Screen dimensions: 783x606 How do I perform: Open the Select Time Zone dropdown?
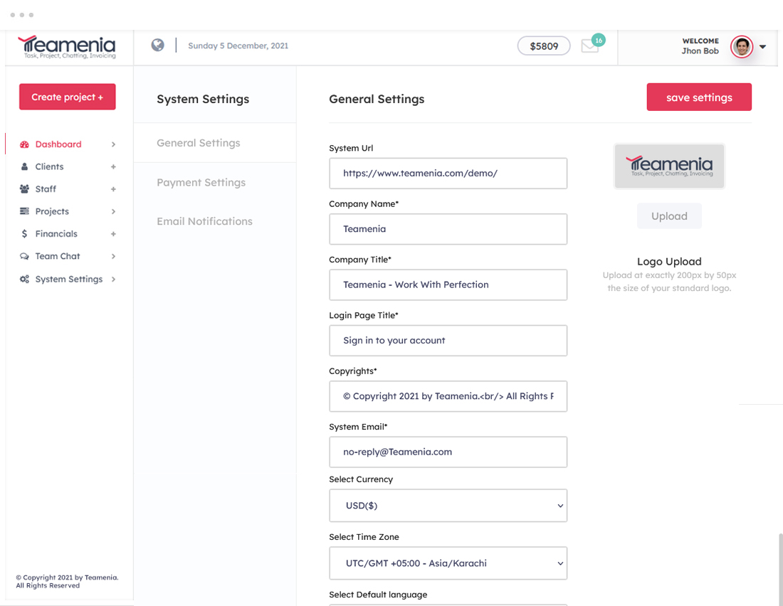click(x=448, y=563)
